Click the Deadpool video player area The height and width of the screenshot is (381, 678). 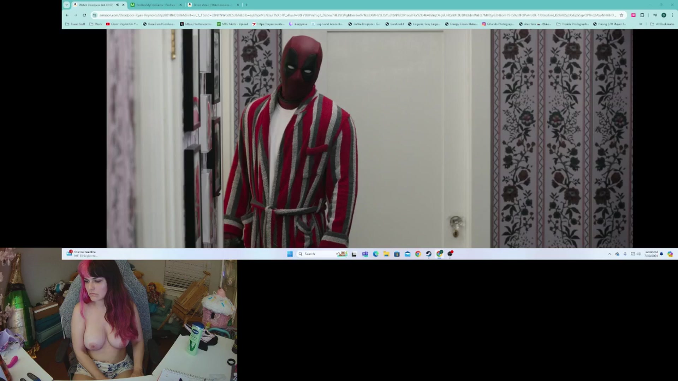(x=369, y=138)
